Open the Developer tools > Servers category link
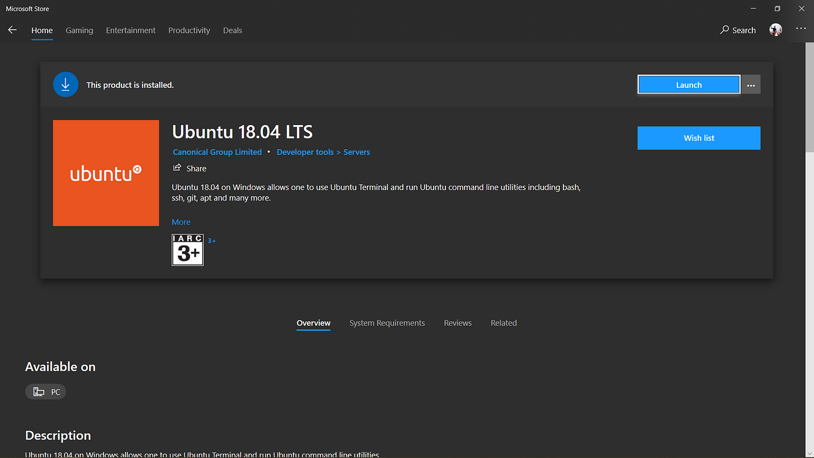Viewport: 814px width, 458px height. tap(323, 152)
